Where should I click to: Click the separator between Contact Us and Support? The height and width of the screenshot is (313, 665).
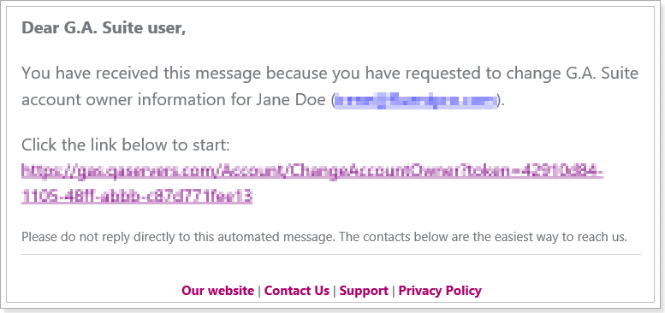[x=335, y=291]
